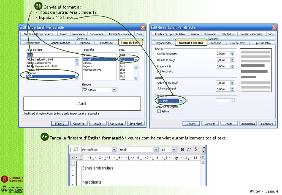
Task: Enable the Activa register checkbox
Action: (x=159, y=111)
